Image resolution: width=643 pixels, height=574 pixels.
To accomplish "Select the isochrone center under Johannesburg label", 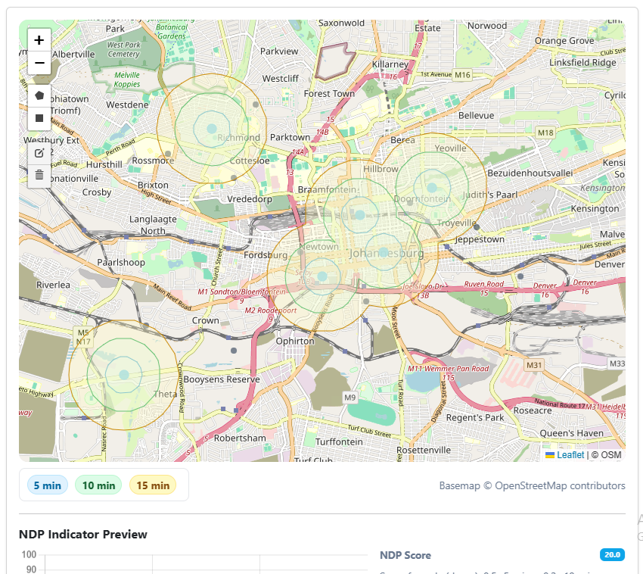I will click(x=384, y=252).
